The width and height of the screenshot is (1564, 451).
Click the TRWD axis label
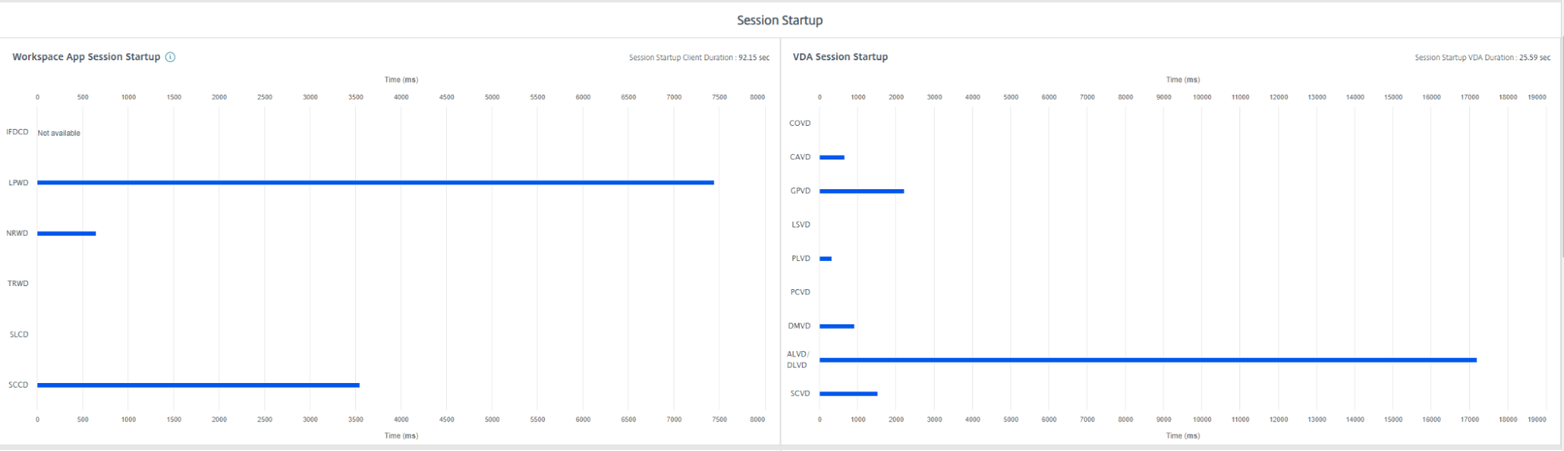[18, 284]
